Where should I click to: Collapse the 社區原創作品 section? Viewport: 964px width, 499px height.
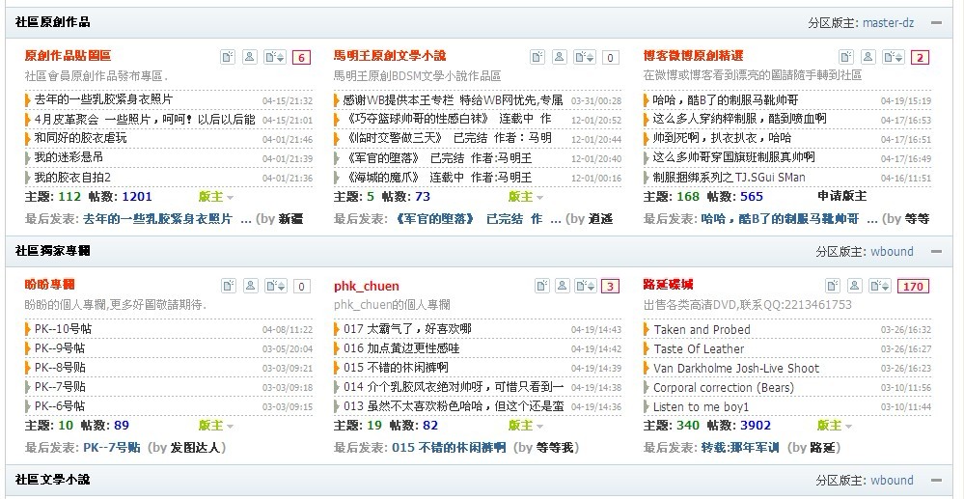pyautogui.click(x=936, y=23)
